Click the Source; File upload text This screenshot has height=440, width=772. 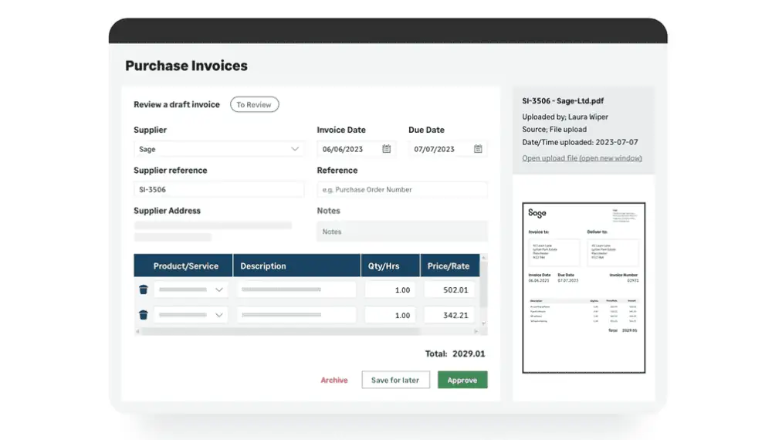pos(554,129)
